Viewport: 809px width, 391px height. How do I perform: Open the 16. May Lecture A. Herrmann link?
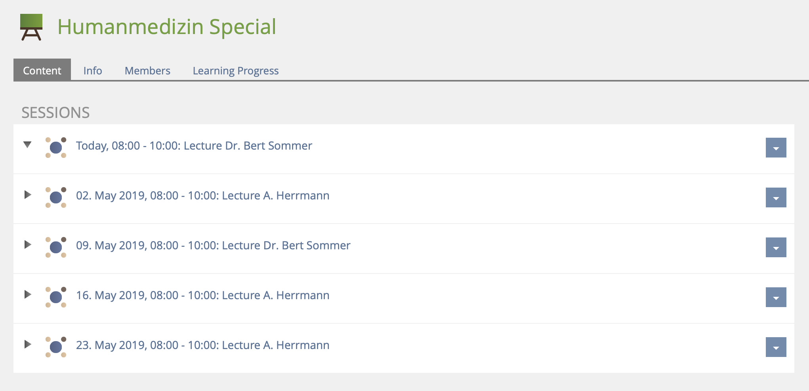point(202,295)
